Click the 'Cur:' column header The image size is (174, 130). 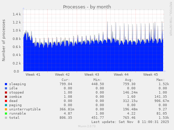point(66,80)
